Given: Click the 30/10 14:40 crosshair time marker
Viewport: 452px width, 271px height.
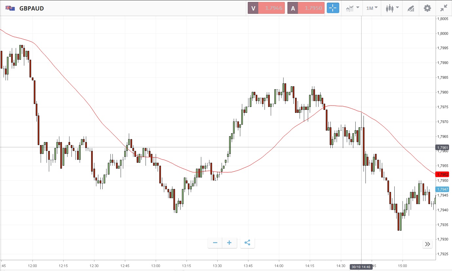Looking at the screenshot, I should [x=361, y=267].
